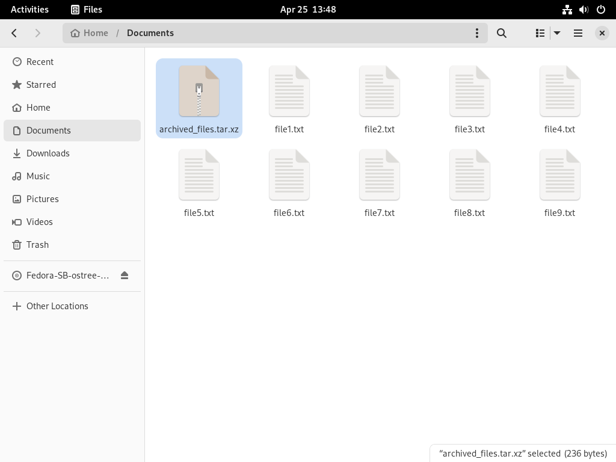The height and width of the screenshot is (462, 616).
Task: Close the Files window
Action: click(602, 33)
